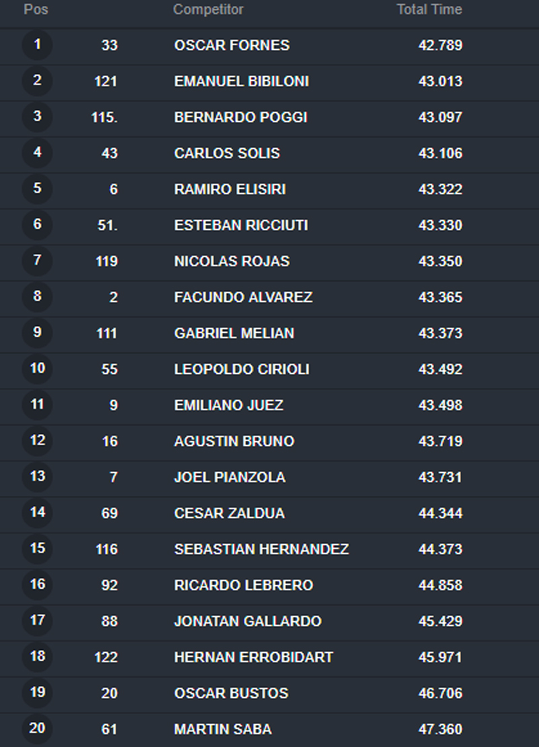This screenshot has width=539, height=747.
Task: Click the position 3 circle badge
Action: click(x=37, y=117)
